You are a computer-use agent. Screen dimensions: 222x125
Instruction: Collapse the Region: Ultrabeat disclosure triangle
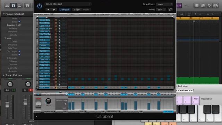[4, 14]
